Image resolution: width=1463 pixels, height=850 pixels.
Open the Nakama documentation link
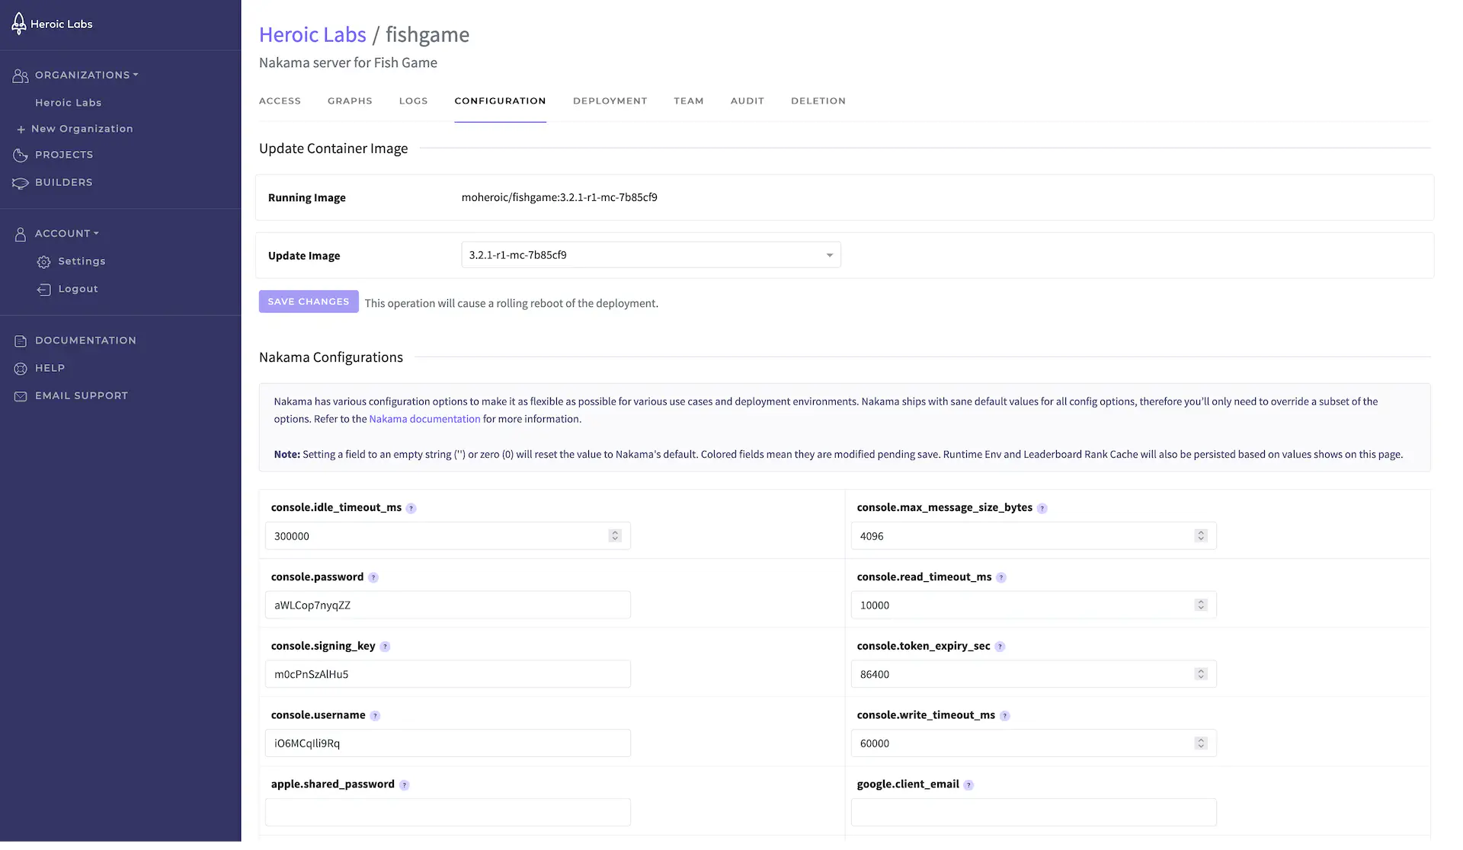424,420
